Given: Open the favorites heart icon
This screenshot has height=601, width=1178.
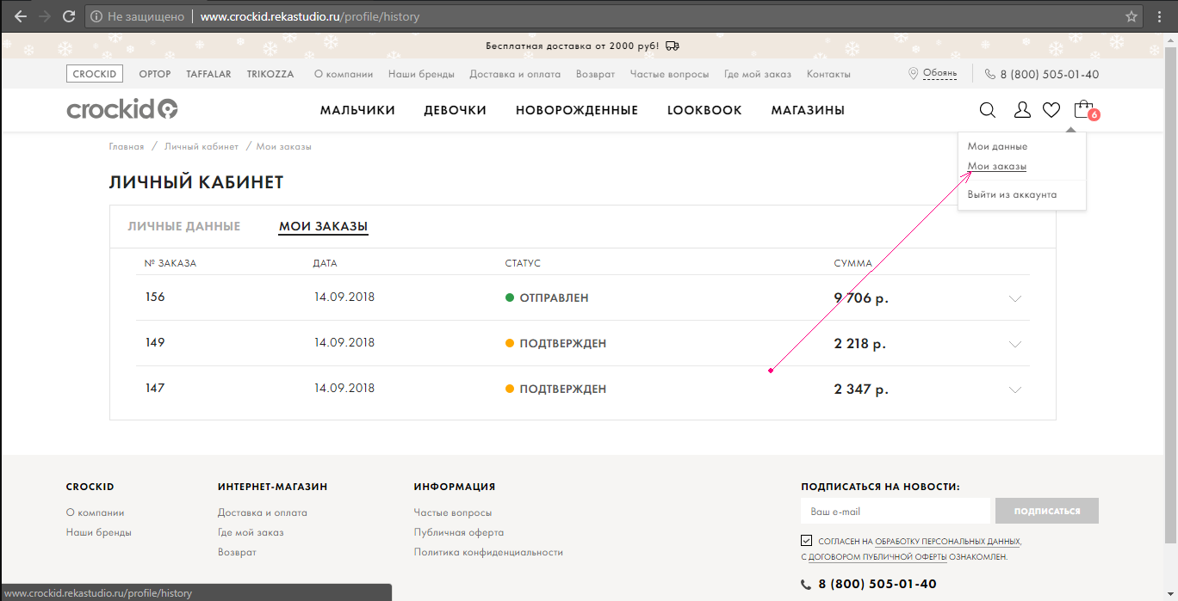Looking at the screenshot, I should point(1051,110).
